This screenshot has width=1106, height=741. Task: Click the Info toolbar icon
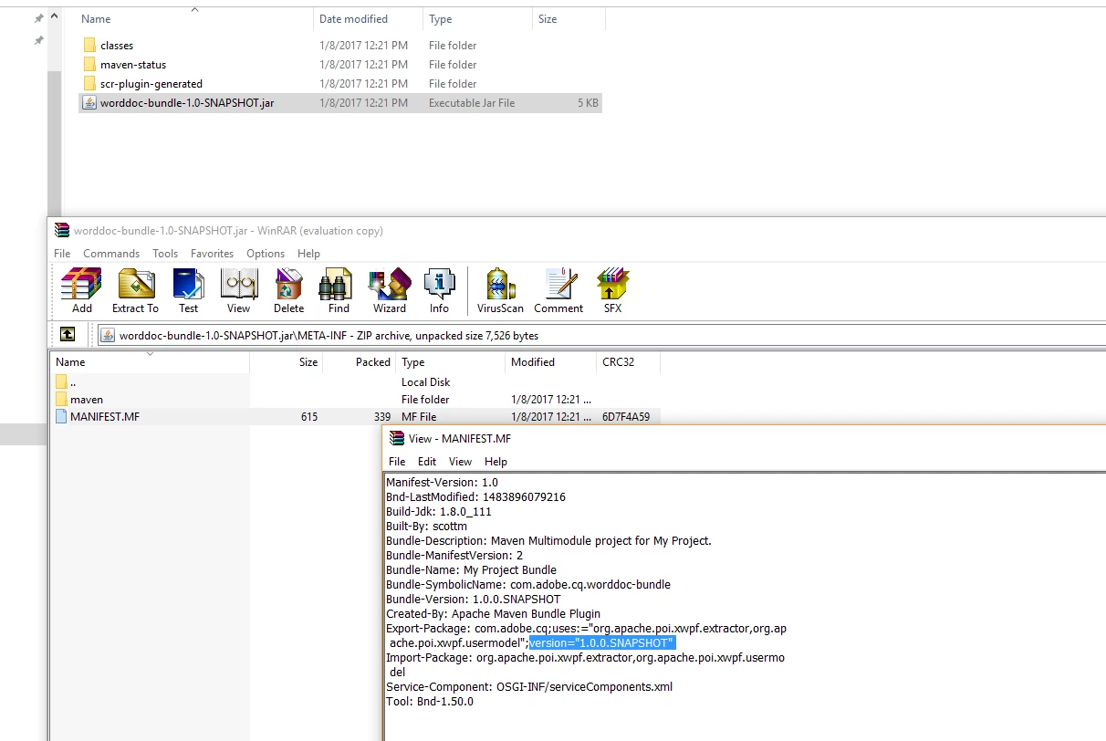[x=439, y=285]
